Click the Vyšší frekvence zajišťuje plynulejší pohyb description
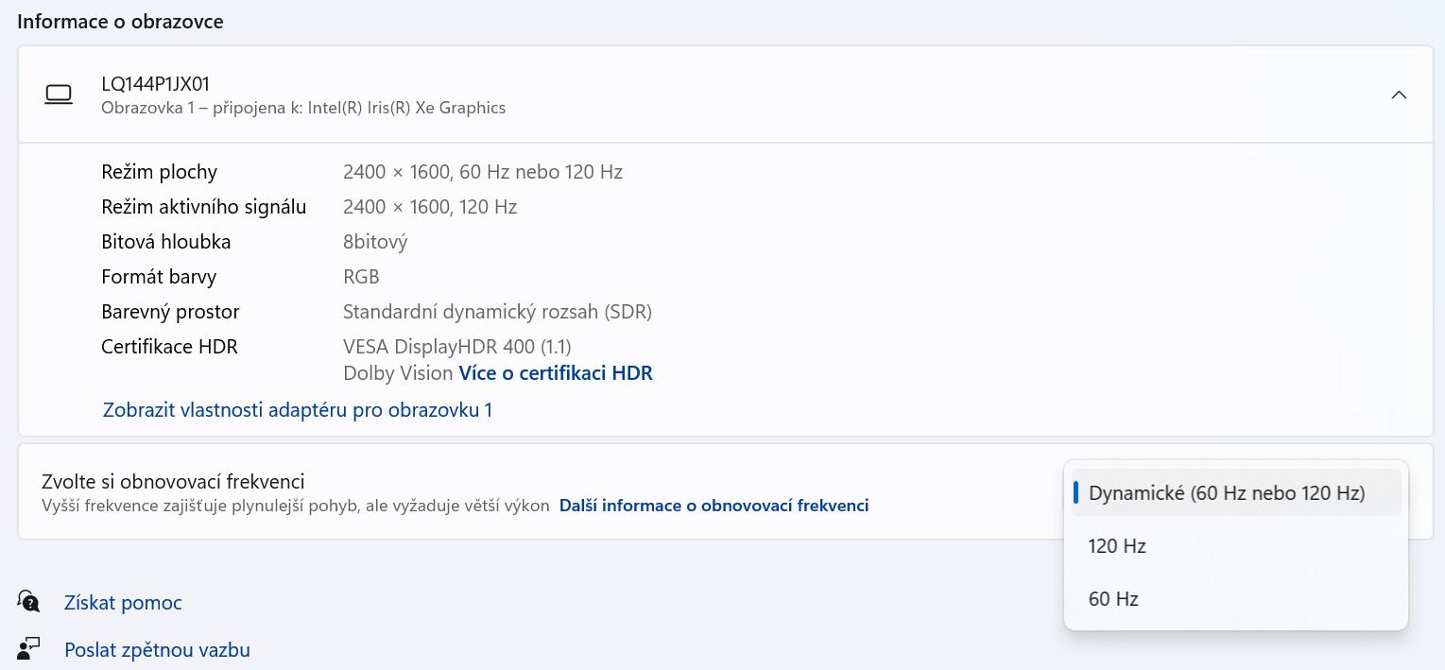The width and height of the screenshot is (1445, 670). (296, 506)
